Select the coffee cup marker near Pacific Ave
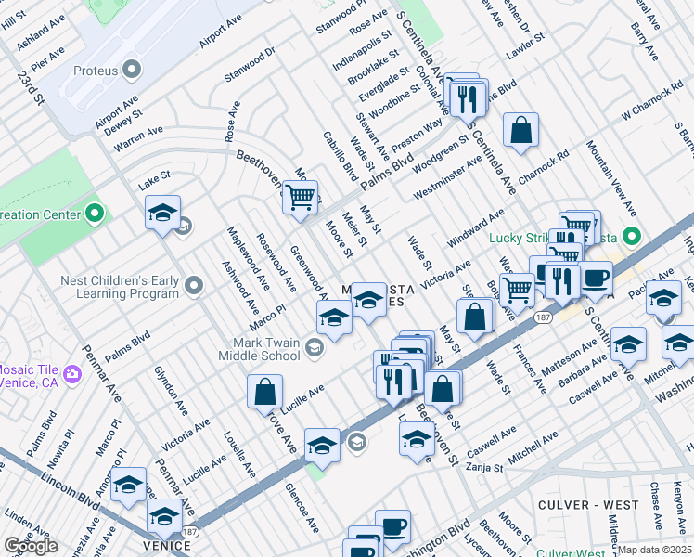The width and height of the screenshot is (694, 557). coord(596,278)
